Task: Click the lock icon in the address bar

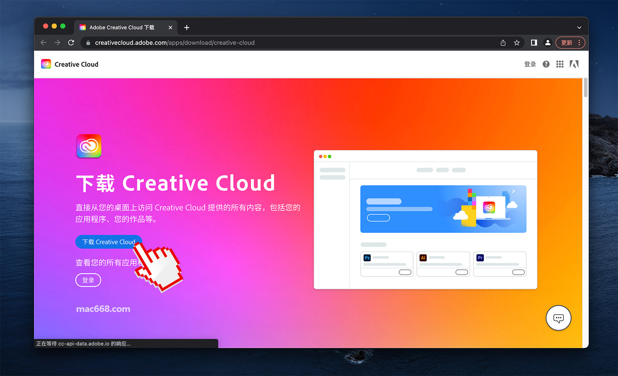Action: [88, 43]
